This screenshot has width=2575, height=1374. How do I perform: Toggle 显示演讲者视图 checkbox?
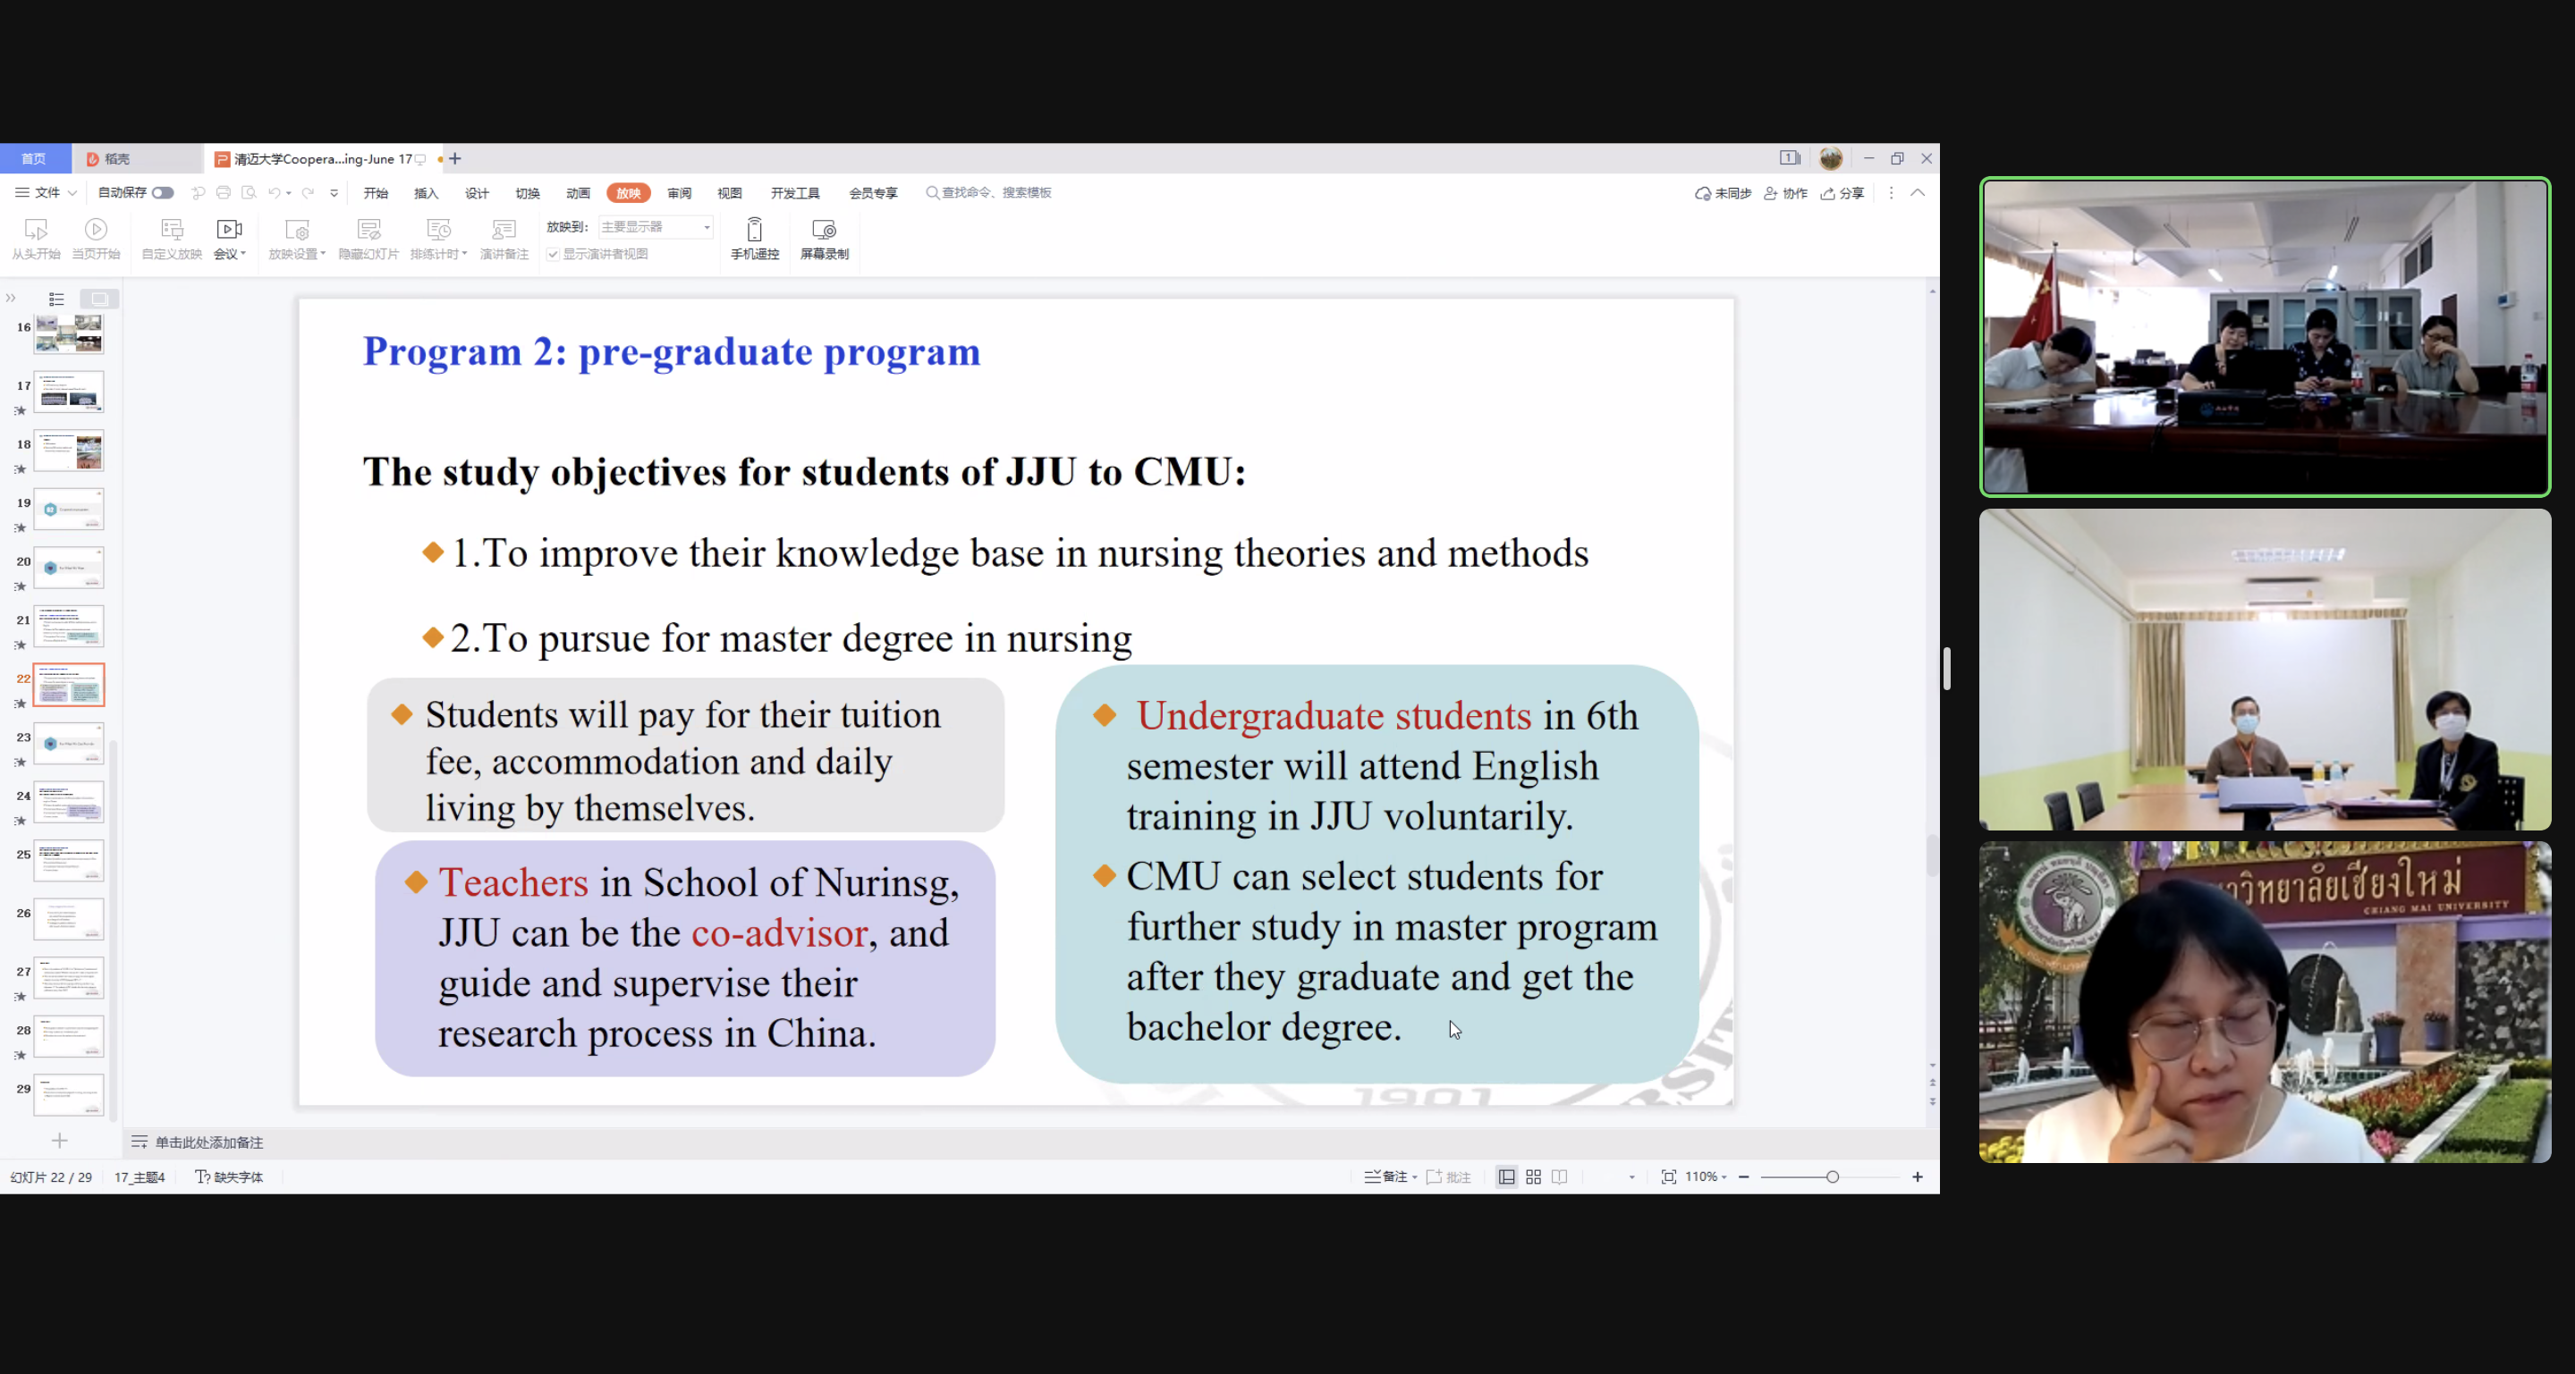coord(553,254)
